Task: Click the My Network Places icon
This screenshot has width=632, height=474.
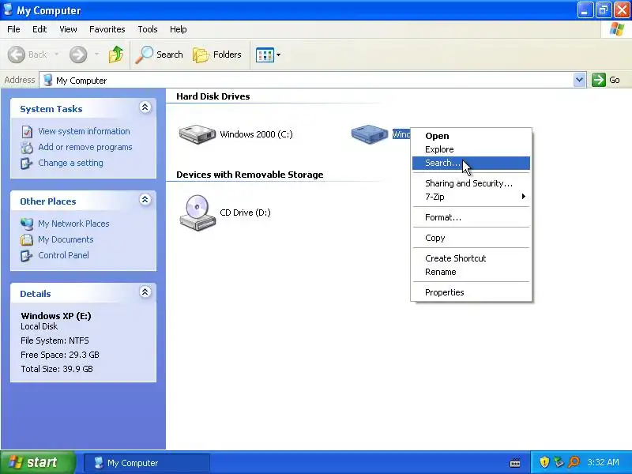Action: pyautogui.click(x=27, y=224)
